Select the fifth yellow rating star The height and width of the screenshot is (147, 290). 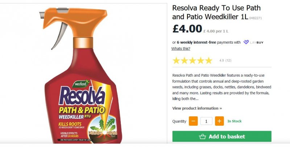tap(208, 61)
